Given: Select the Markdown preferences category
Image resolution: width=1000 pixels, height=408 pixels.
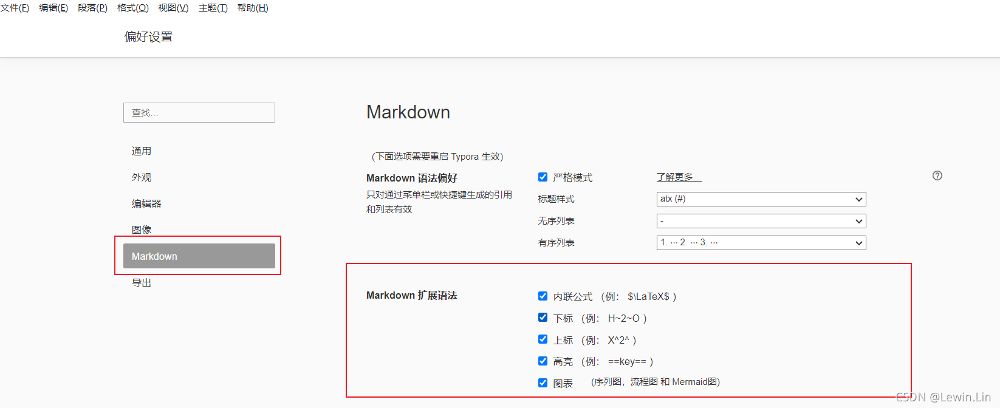Looking at the screenshot, I should click(199, 256).
